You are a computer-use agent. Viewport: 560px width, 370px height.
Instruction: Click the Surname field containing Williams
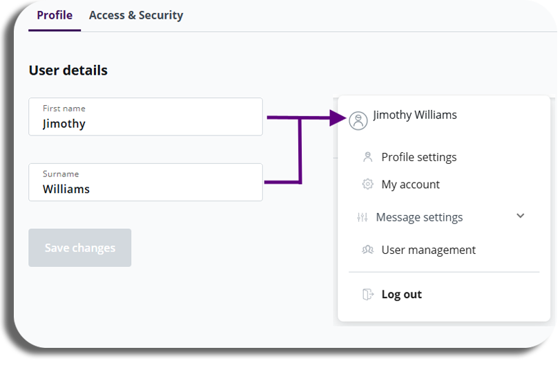[146, 183]
